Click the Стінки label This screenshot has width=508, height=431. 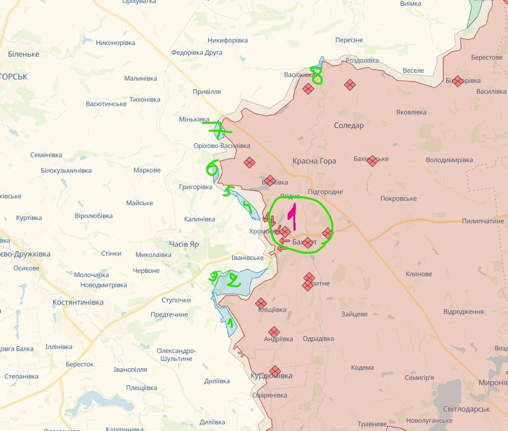pyautogui.click(x=111, y=253)
